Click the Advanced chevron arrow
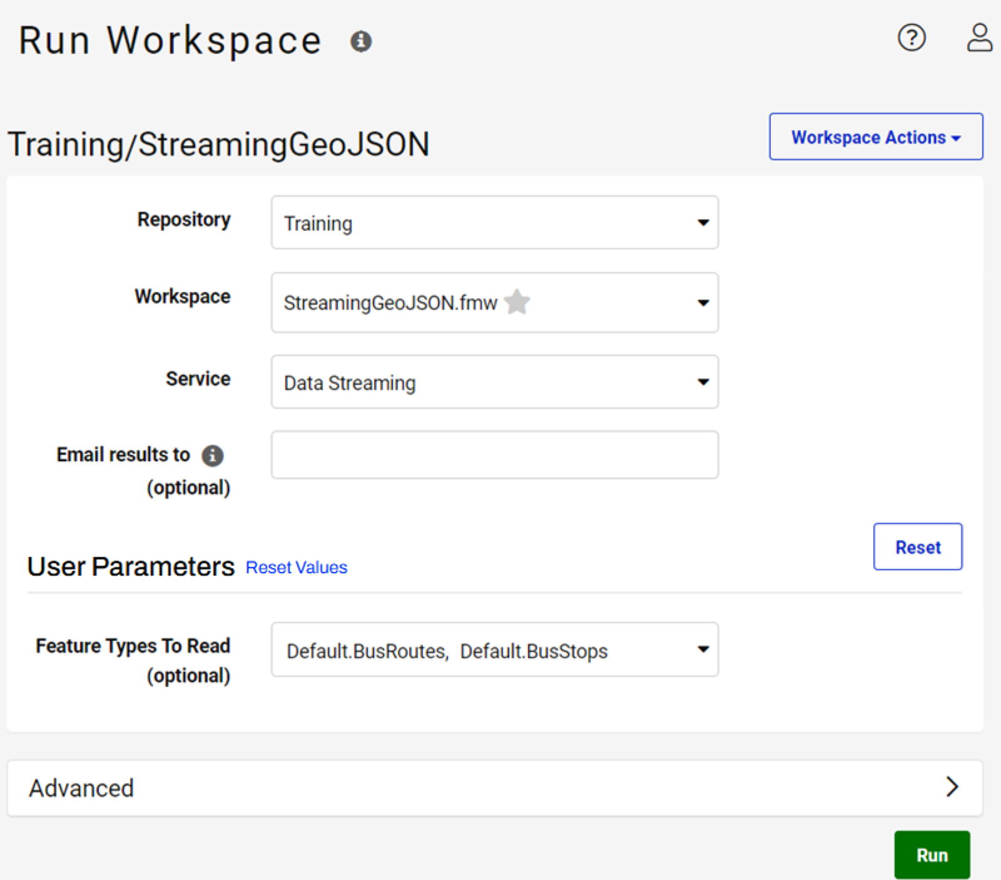Viewport: 1001px width, 880px height. coord(952,787)
